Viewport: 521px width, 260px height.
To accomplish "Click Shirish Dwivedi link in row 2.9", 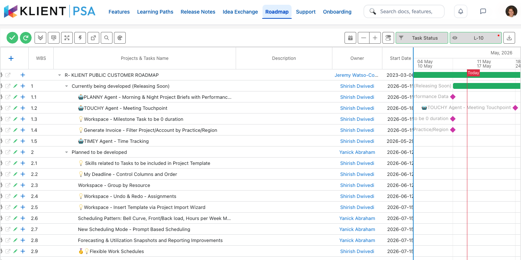I will coord(357,251).
